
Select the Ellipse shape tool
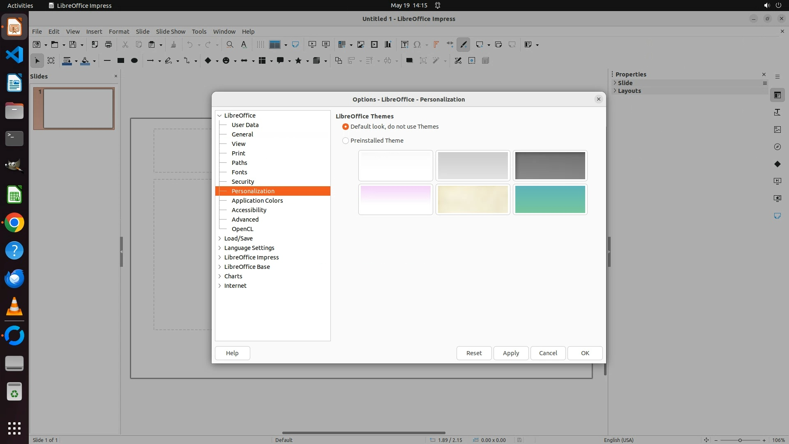click(134, 60)
